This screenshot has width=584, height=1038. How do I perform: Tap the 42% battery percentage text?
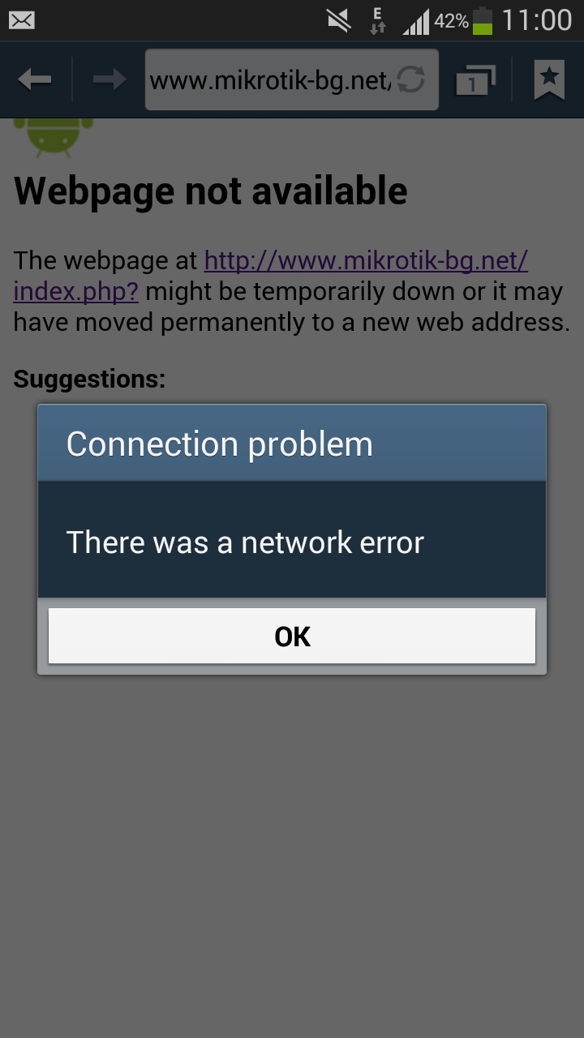451,22
